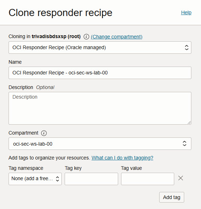
Task: Click up-down arrows on oci-sec-ws-lab-00 compartment selector
Action: (x=185, y=143)
